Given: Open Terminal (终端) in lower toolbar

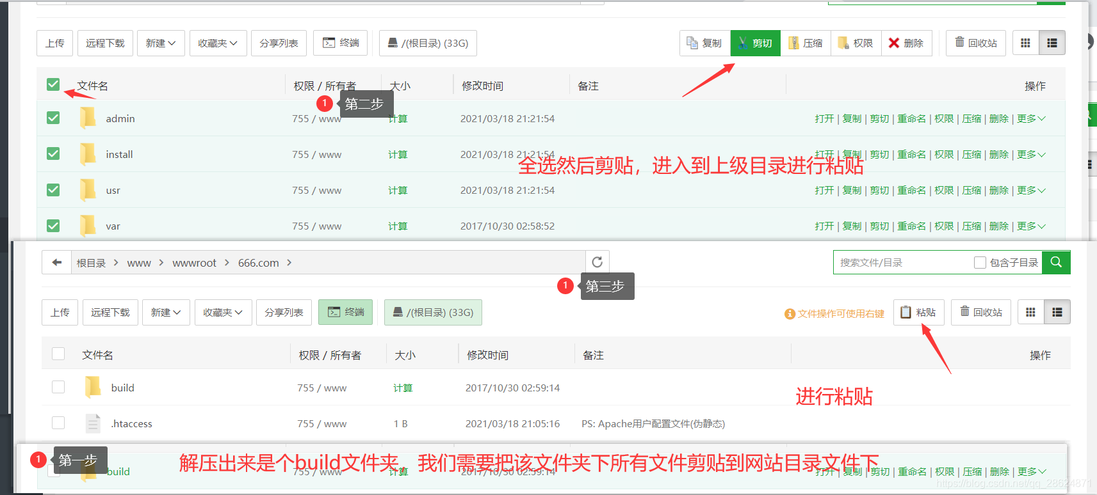Looking at the screenshot, I should [x=346, y=312].
